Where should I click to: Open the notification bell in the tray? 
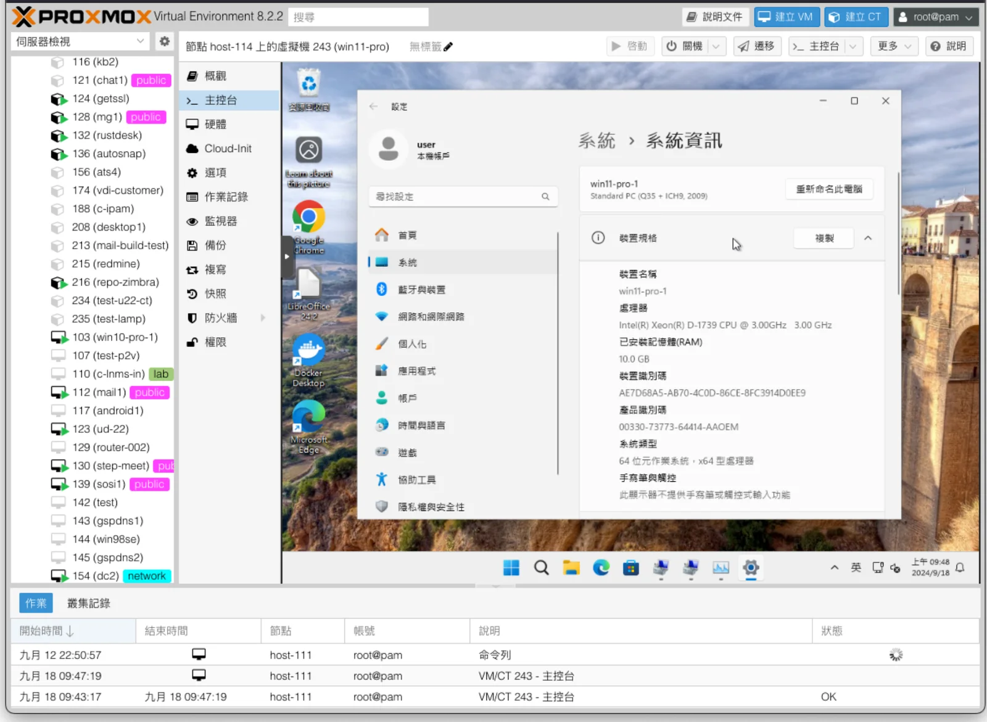[960, 568]
